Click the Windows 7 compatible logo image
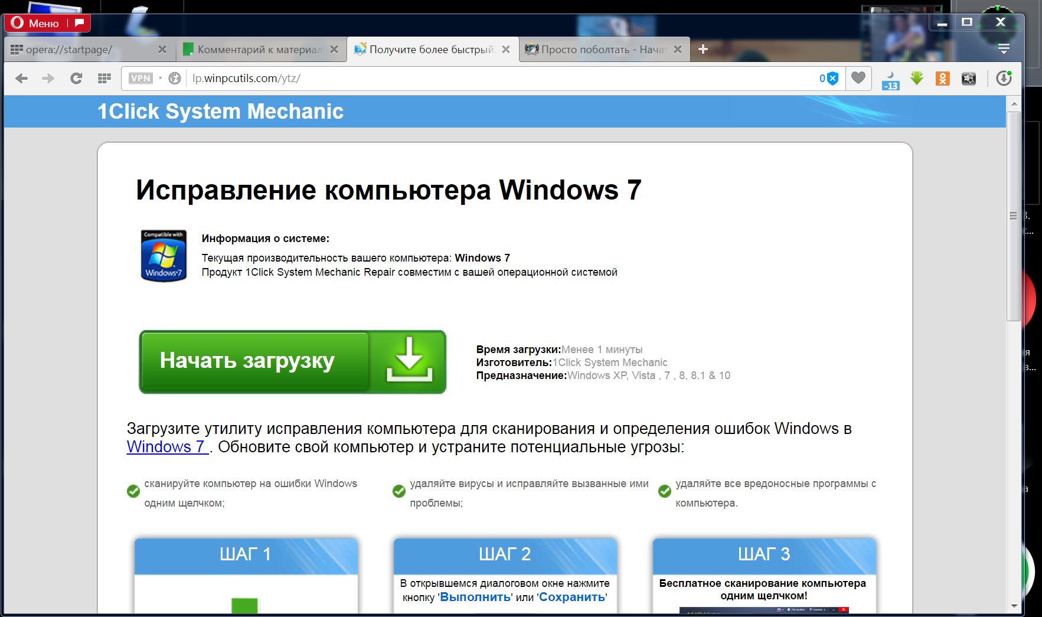Image resolution: width=1042 pixels, height=617 pixels. coord(164,256)
